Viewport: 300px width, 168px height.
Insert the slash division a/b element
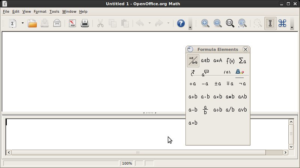point(230,110)
